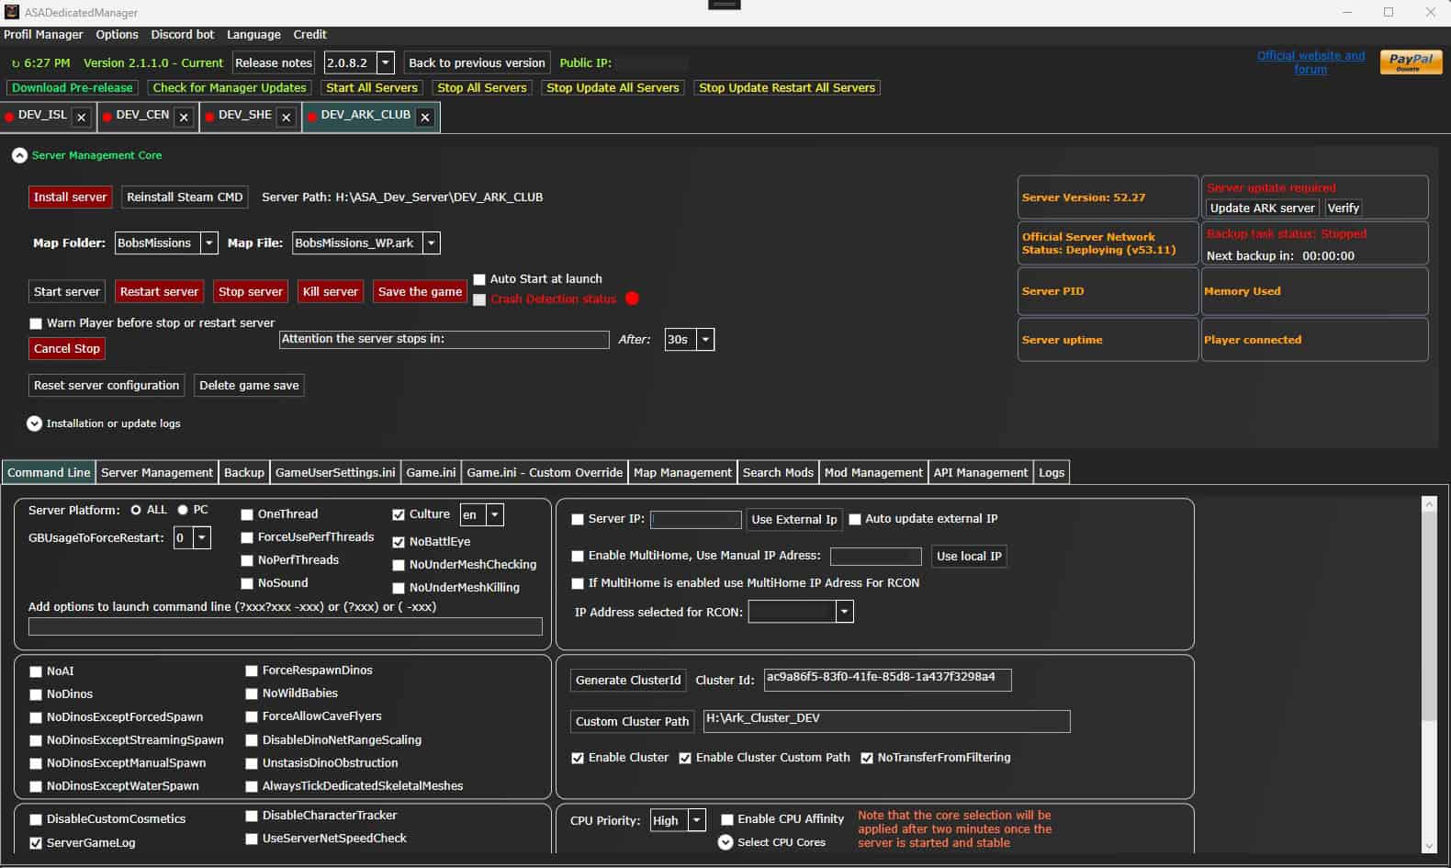Click the refresh icon beside the clock

coord(15,63)
